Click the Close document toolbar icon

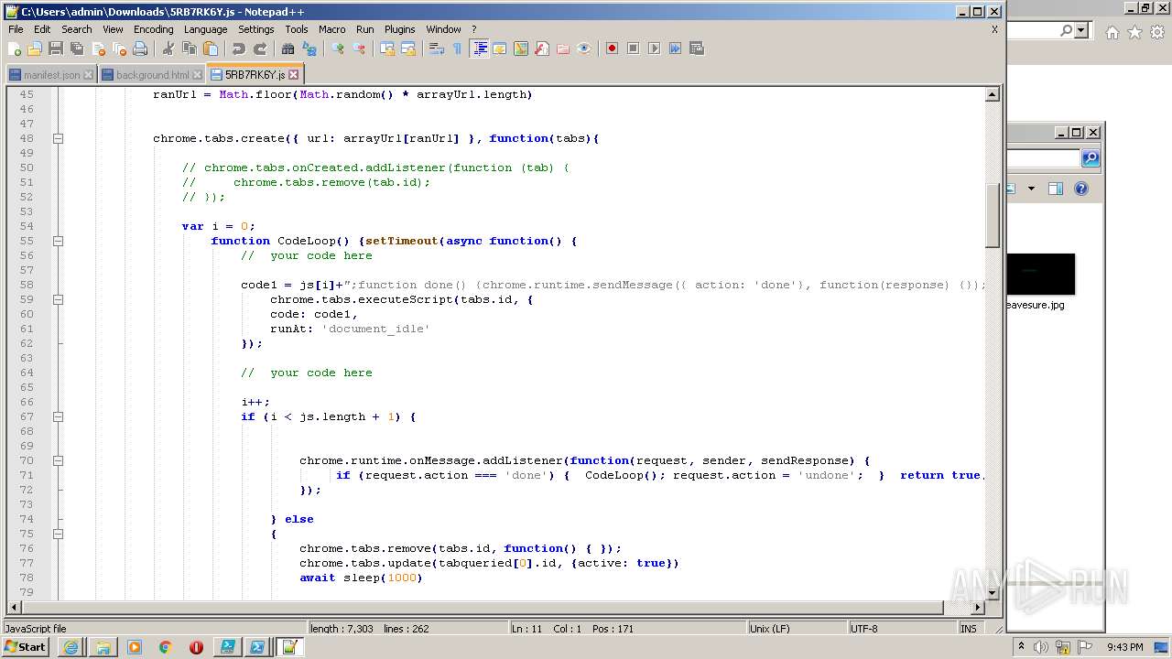98,49
